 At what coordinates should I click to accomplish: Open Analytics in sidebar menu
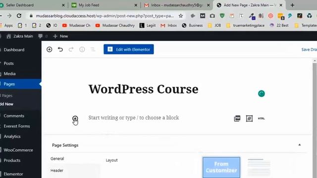pyautogui.click(x=12, y=136)
